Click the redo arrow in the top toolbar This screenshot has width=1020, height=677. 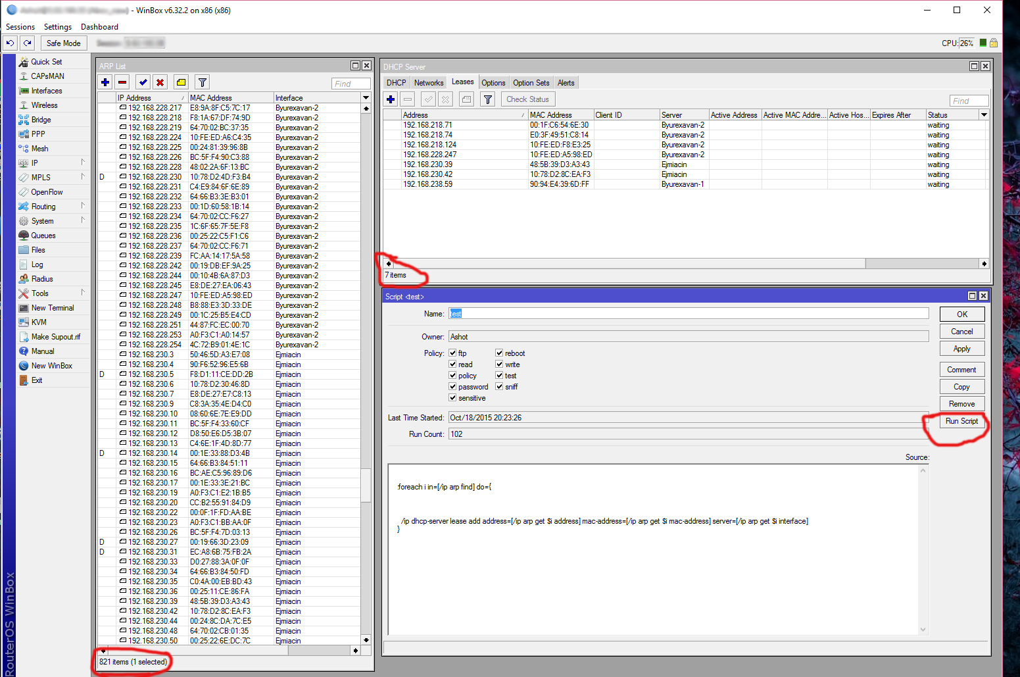pos(27,43)
